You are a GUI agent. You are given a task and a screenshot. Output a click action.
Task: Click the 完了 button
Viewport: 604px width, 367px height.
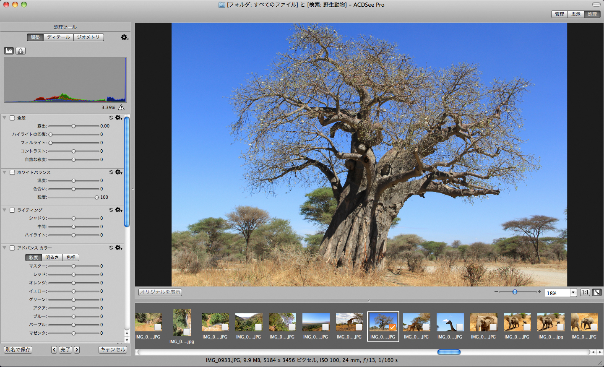65,349
